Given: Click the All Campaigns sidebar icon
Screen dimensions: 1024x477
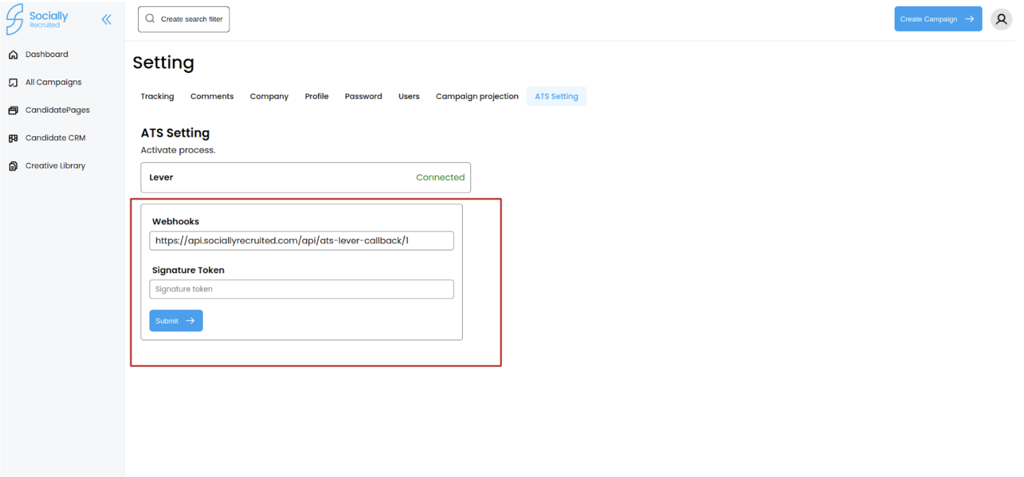Looking at the screenshot, I should (x=13, y=82).
